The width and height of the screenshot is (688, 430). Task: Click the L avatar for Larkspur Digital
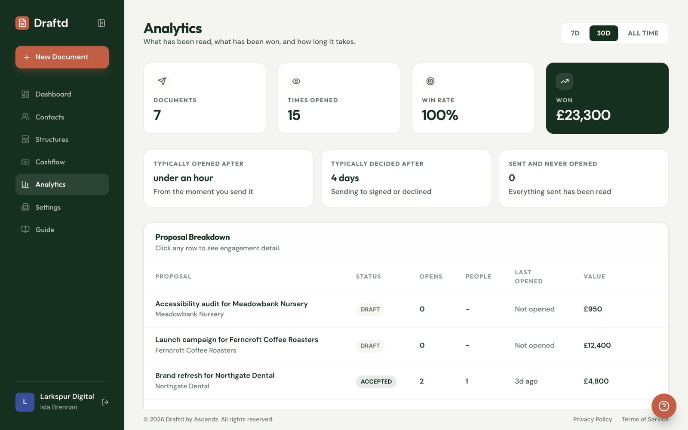coord(25,402)
